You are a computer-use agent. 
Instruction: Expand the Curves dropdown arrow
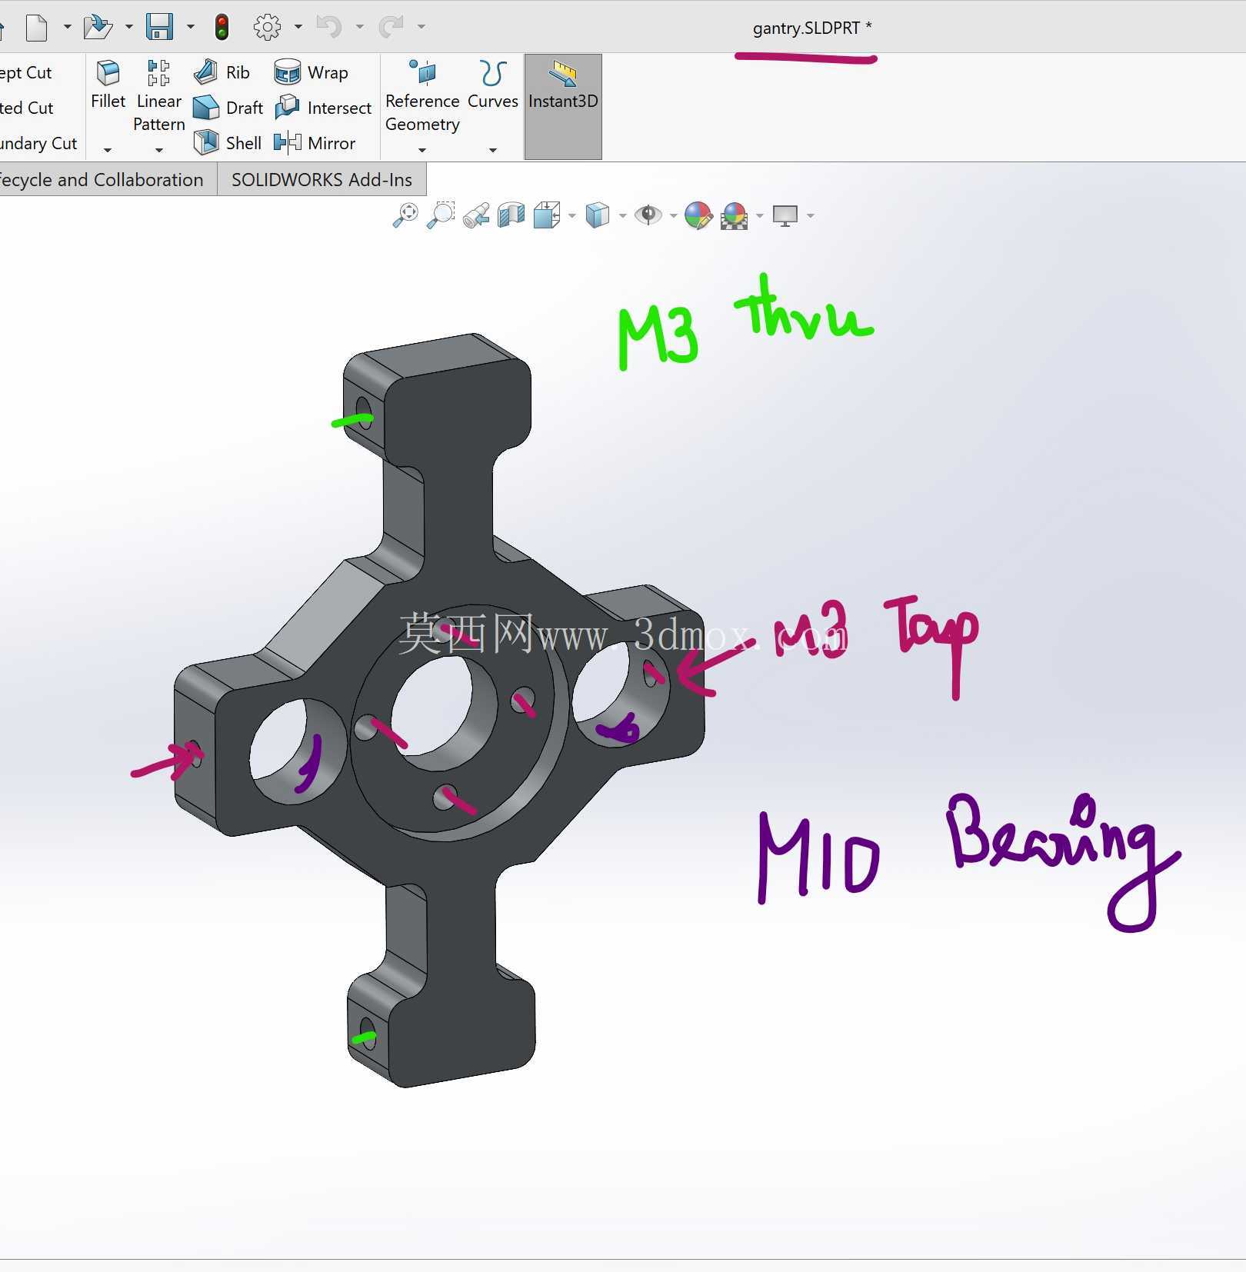click(x=493, y=150)
